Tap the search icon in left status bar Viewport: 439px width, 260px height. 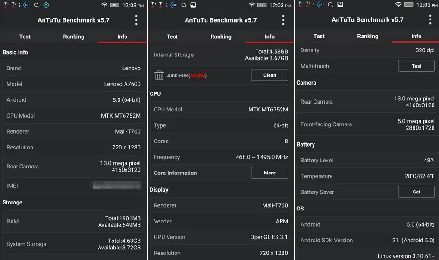[x=37, y=5]
